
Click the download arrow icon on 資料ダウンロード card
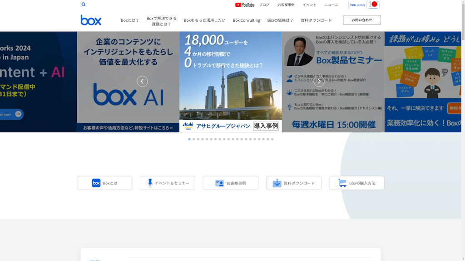tap(277, 183)
